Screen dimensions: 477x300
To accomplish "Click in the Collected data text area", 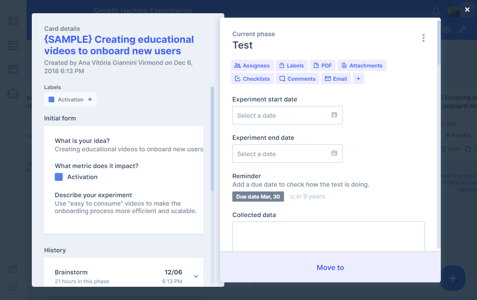I will (328, 236).
